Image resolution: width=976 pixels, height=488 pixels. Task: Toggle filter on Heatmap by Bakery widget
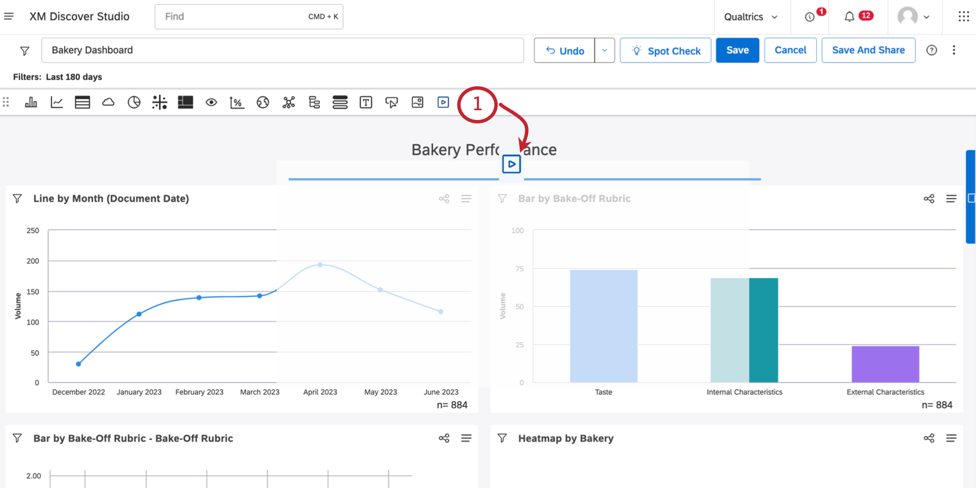point(502,439)
